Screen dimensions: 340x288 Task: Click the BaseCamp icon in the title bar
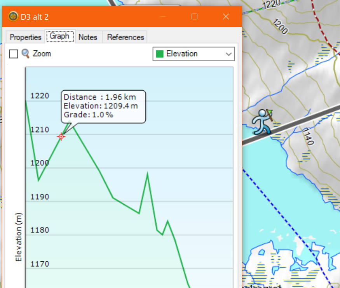pos(13,17)
